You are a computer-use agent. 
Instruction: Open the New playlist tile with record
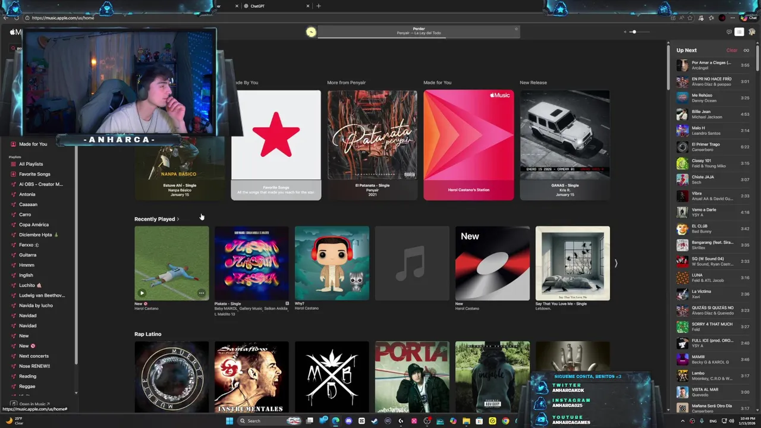[492, 263]
